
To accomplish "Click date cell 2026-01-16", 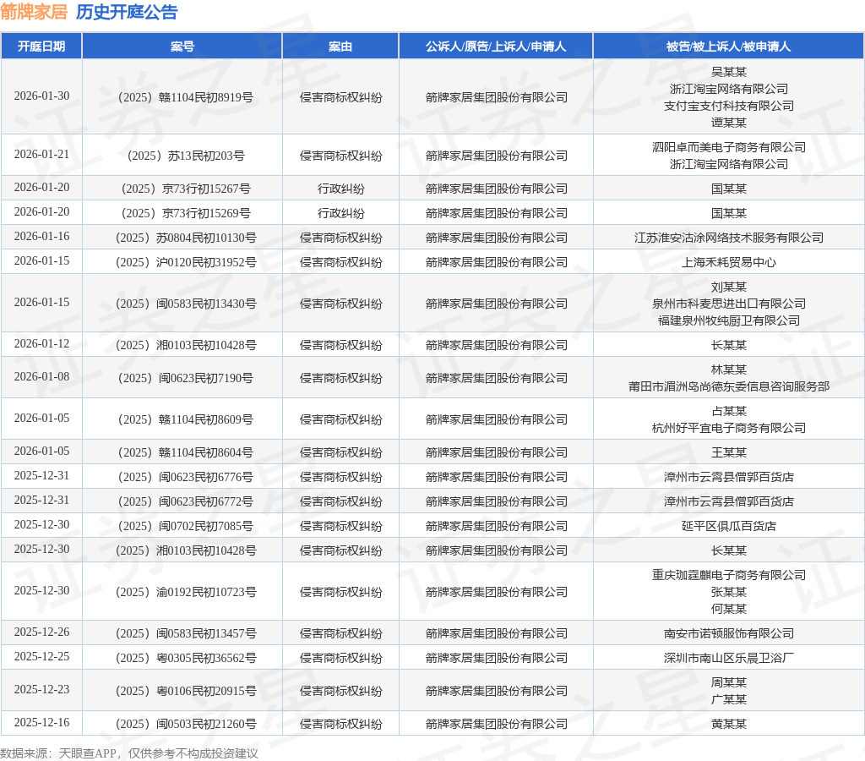I will 42,237.
